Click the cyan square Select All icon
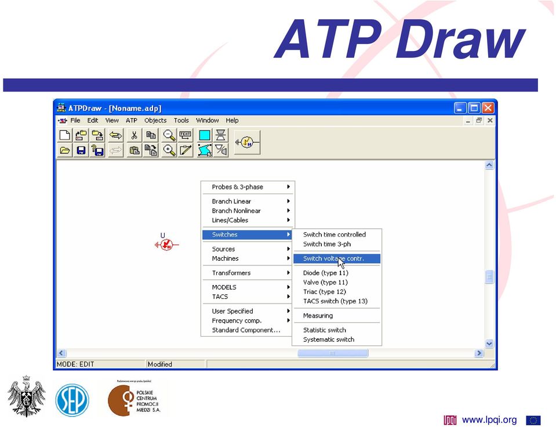The image size is (556, 427). pos(205,135)
